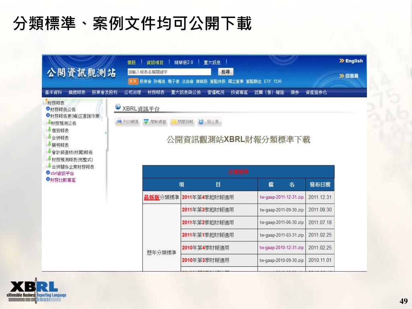This screenshot has width=412, height=309.
Task: Click the 歷年分類標準 row header cell
Action: pyautogui.click(x=162, y=237)
